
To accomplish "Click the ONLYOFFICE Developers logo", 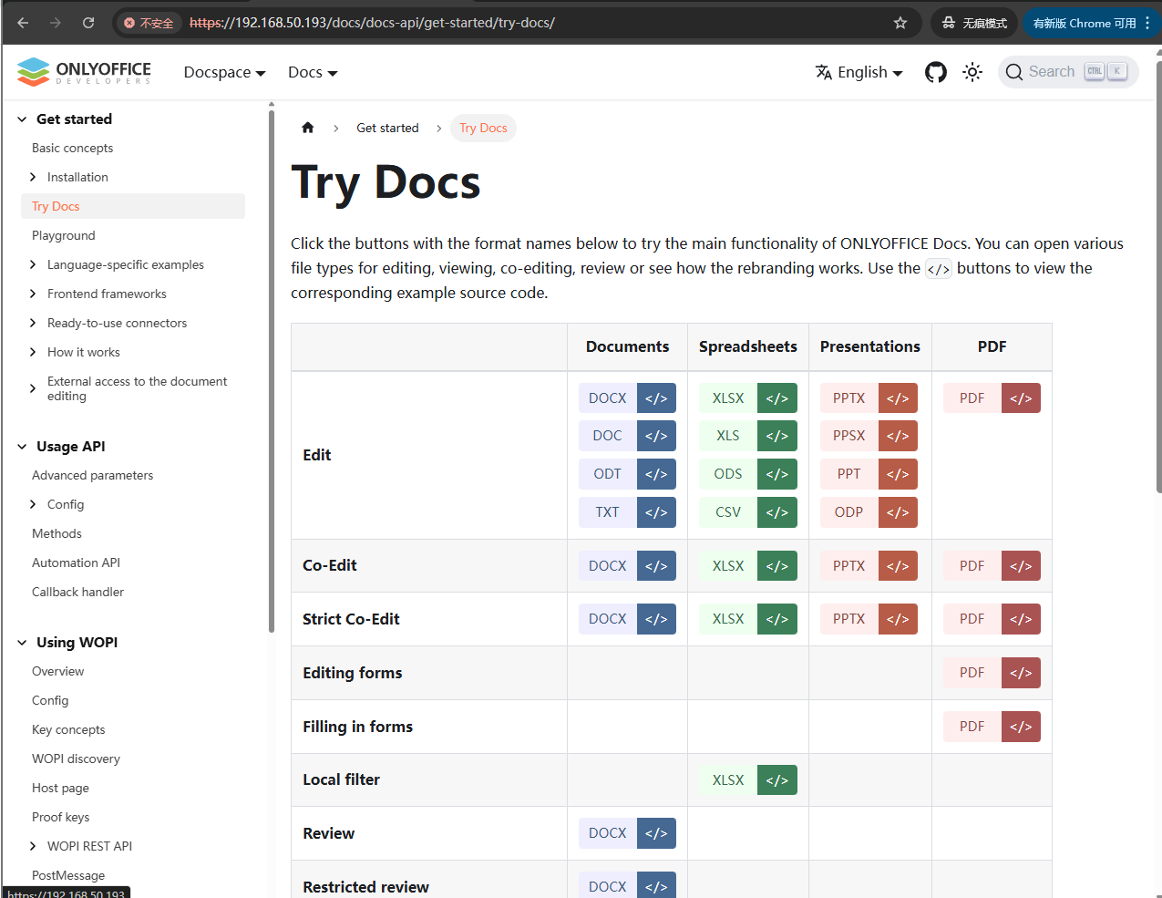I will click(x=84, y=72).
